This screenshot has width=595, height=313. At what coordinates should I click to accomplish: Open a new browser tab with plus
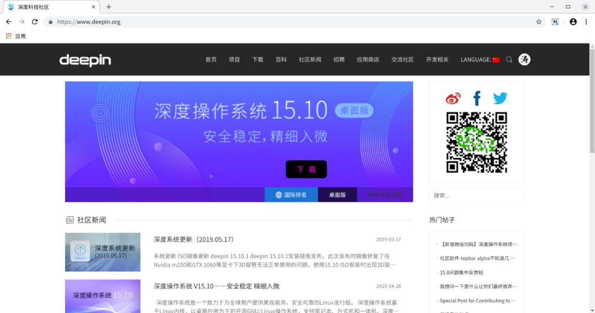coord(109,7)
